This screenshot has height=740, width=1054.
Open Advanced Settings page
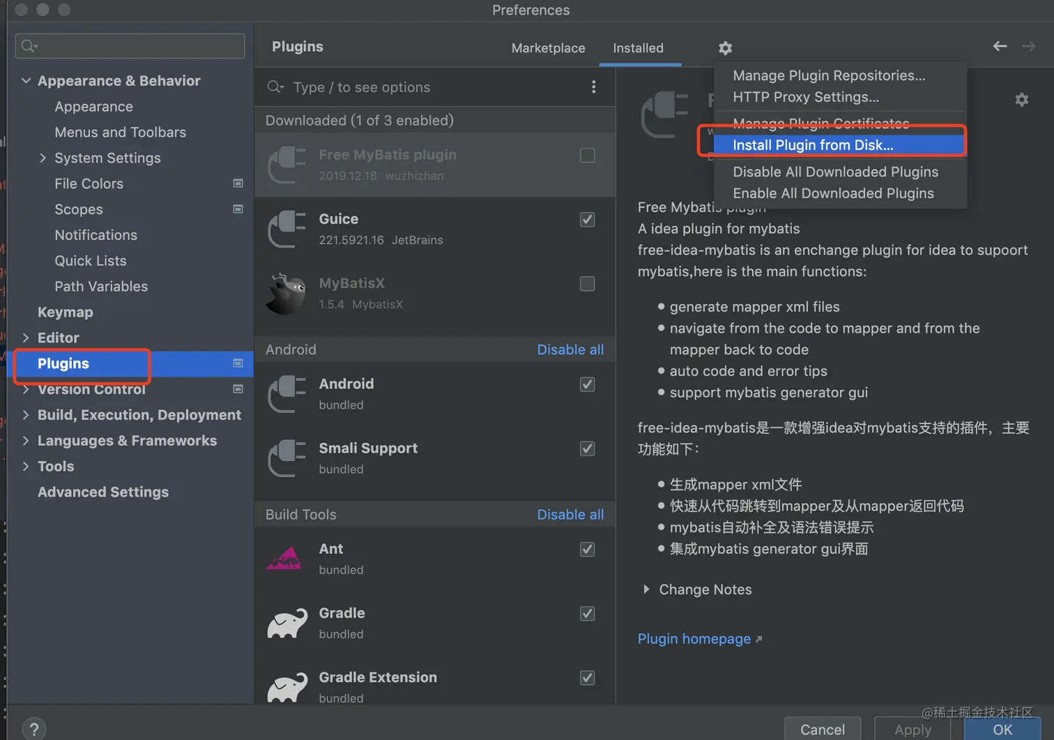click(102, 492)
